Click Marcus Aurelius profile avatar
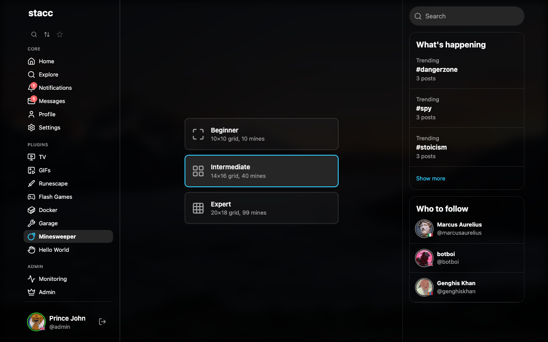 pos(424,229)
